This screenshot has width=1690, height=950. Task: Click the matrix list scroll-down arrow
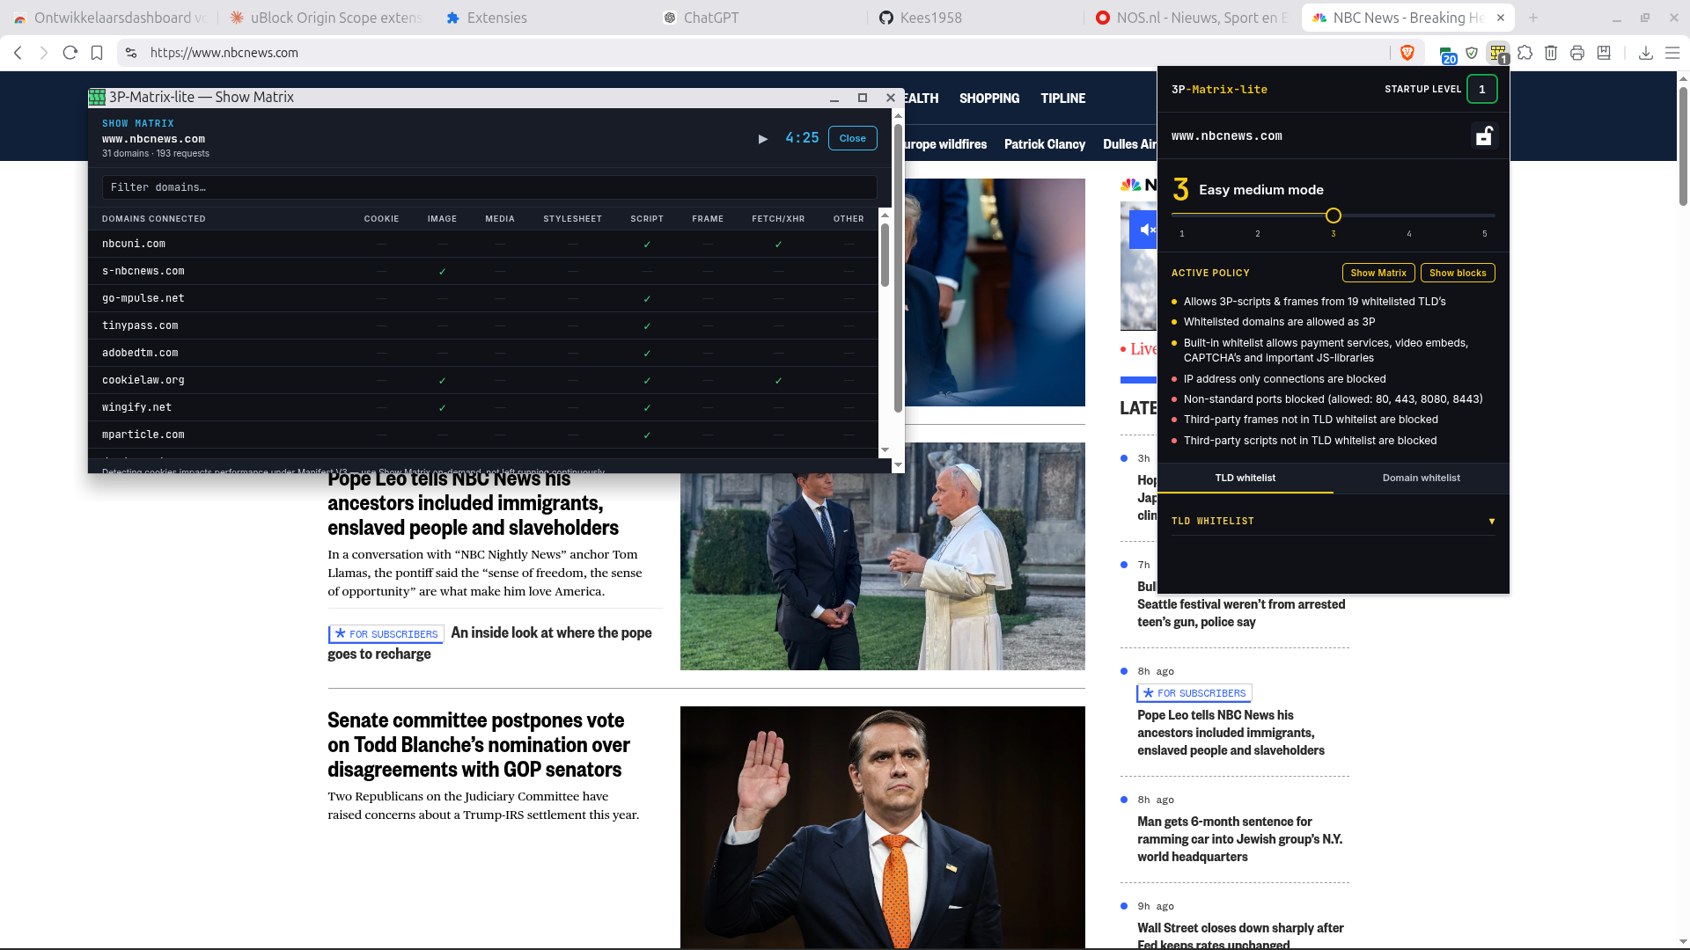pyautogui.click(x=885, y=450)
